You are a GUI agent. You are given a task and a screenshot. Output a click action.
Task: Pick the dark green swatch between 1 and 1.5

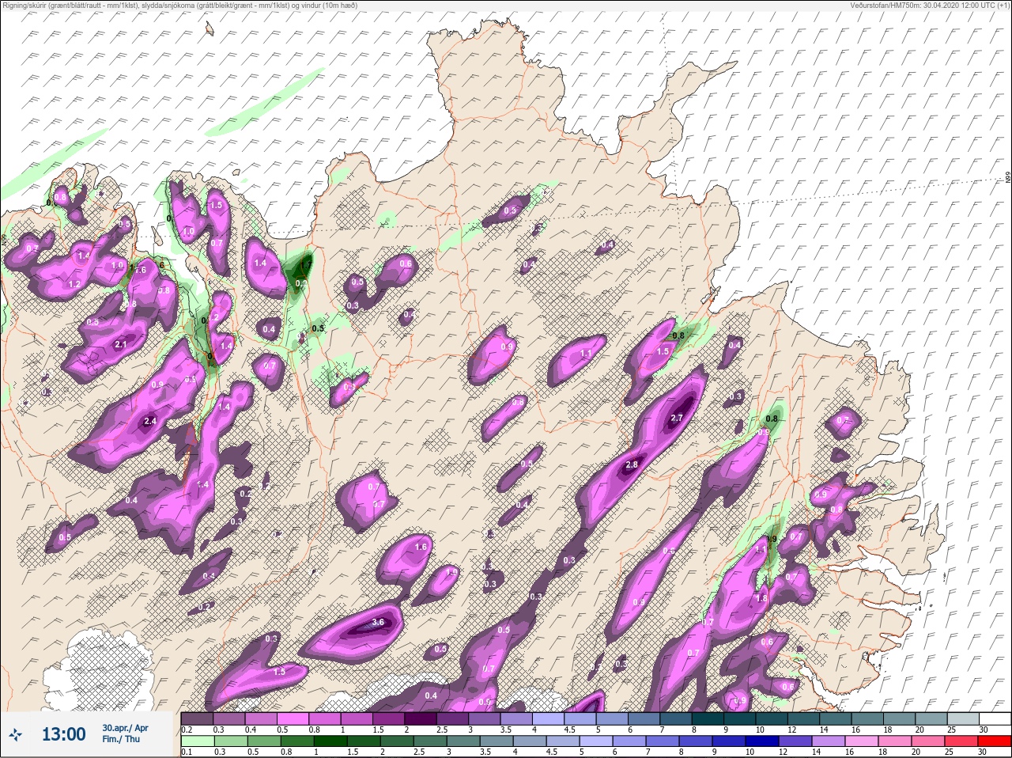(330, 741)
